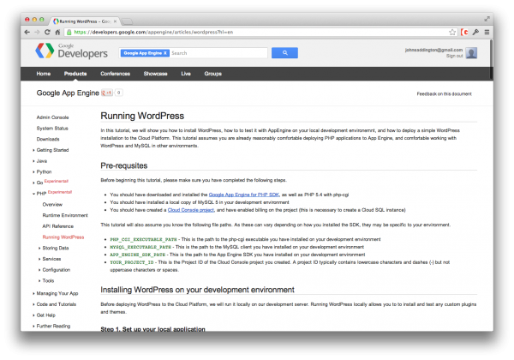Click the Google Developers logo

[71, 51]
